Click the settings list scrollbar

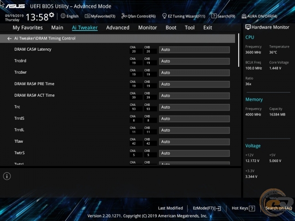(239, 50)
